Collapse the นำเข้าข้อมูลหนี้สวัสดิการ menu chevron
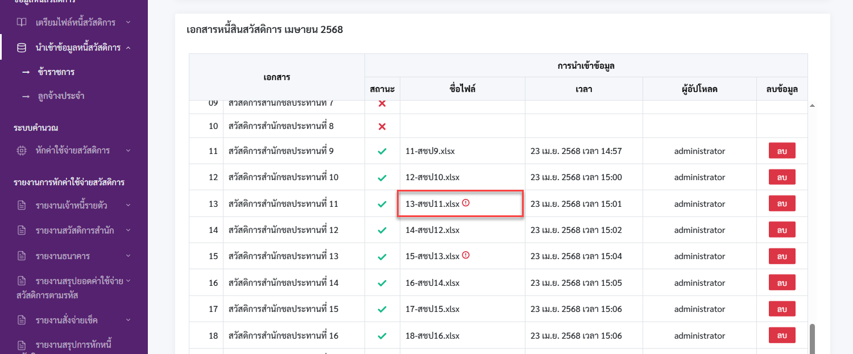This screenshot has height=354, width=853. 128,48
